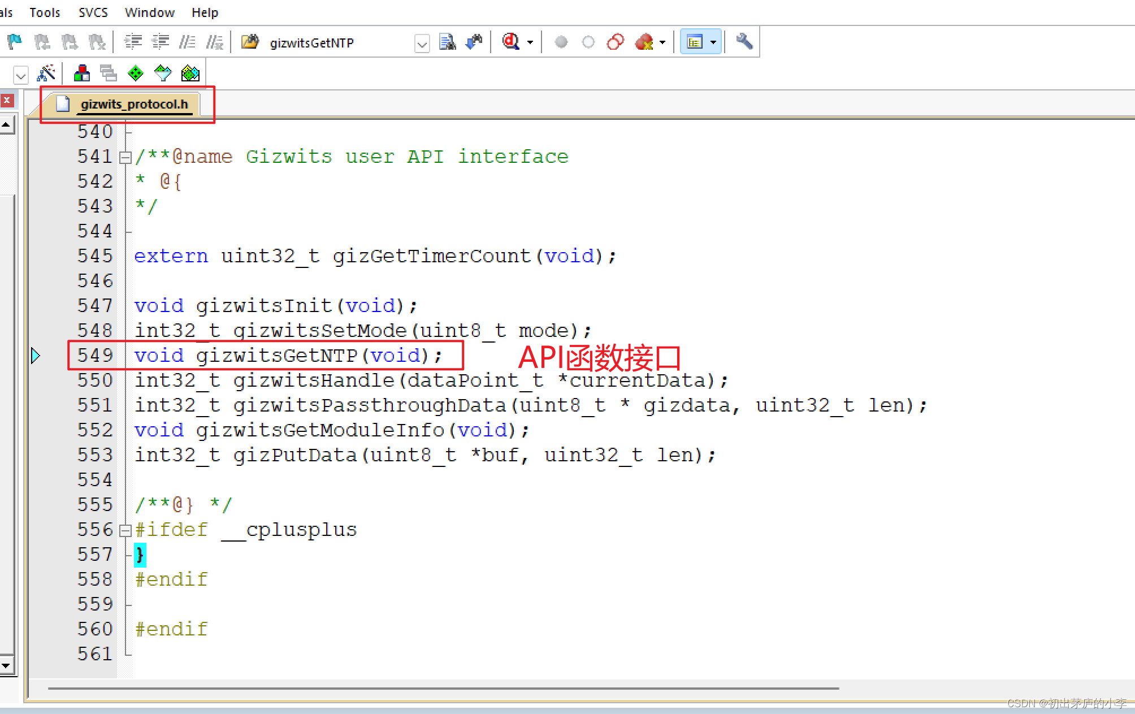Open the target selection dropdown in build toolbar

click(x=21, y=75)
